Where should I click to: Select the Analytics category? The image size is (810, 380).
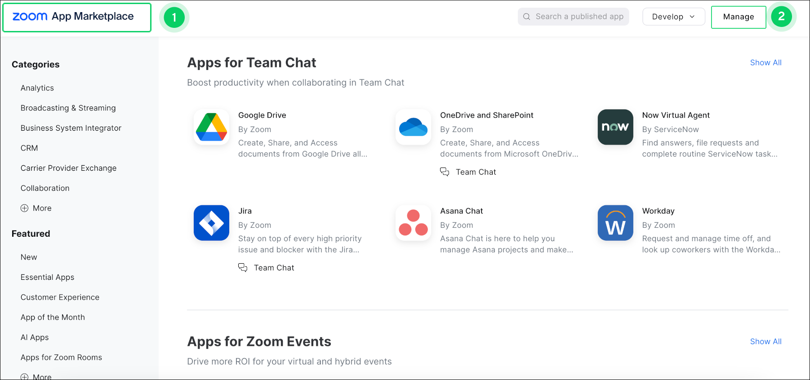tap(37, 88)
